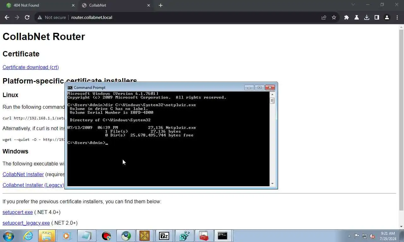Screen dimensions: 404x242
Task: Click Certificate download (crt) link
Action: pyautogui.click(x=31, y=67)
